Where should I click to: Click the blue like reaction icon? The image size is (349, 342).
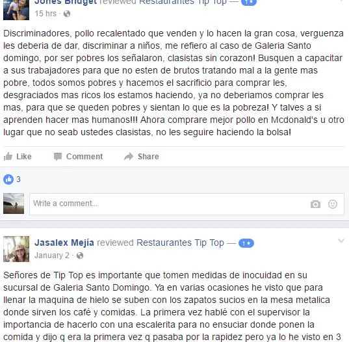(x=8, y=179)
